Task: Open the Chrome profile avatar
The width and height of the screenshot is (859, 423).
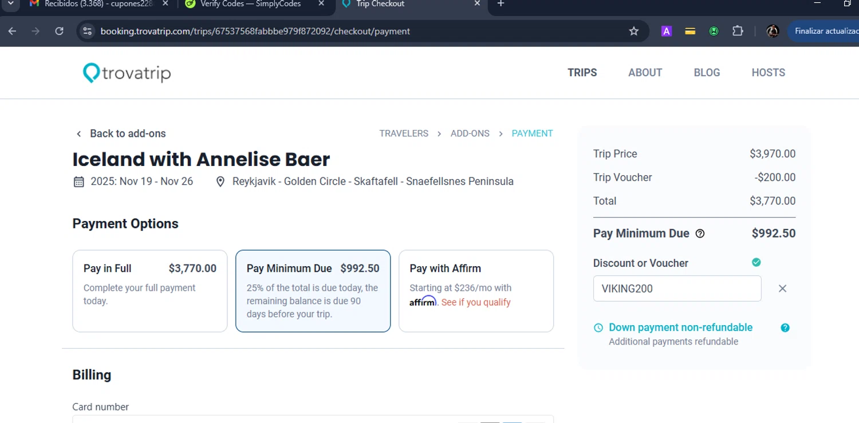Action: point(773,31)
